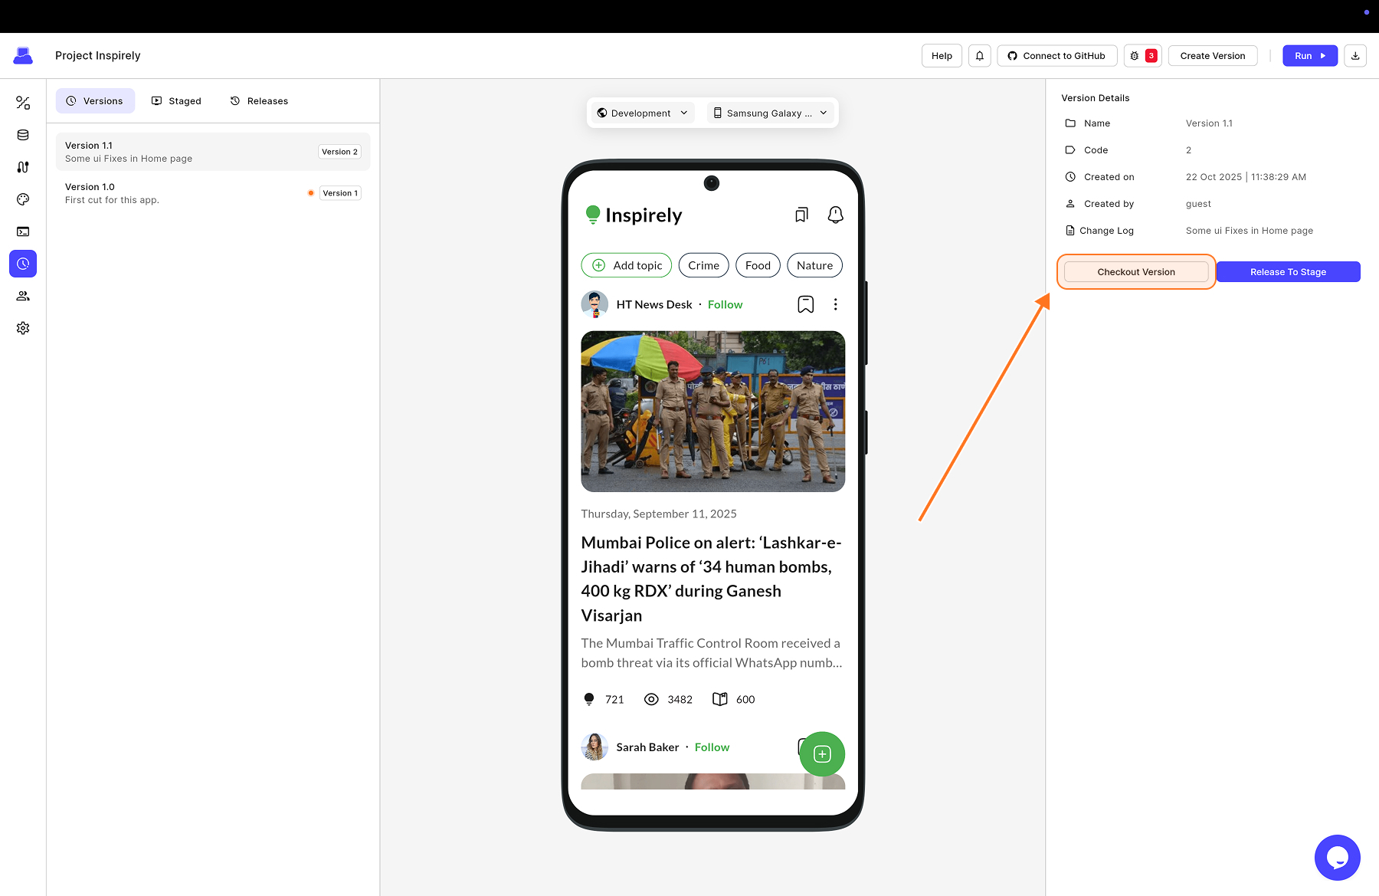
Task: Open the chat support bubble
Action: [1337, 857]
